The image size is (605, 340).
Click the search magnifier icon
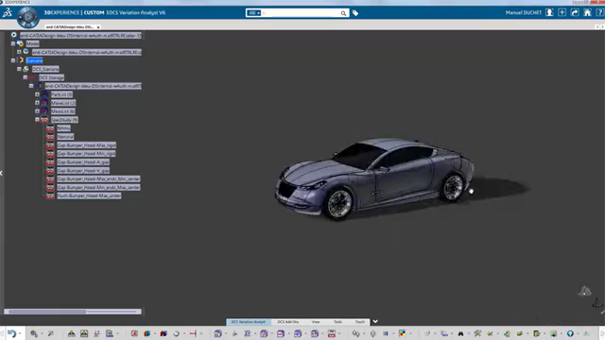[343, 13]
